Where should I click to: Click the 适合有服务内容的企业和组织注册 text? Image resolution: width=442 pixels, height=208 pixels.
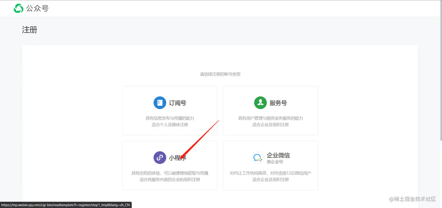pos(170,180)
